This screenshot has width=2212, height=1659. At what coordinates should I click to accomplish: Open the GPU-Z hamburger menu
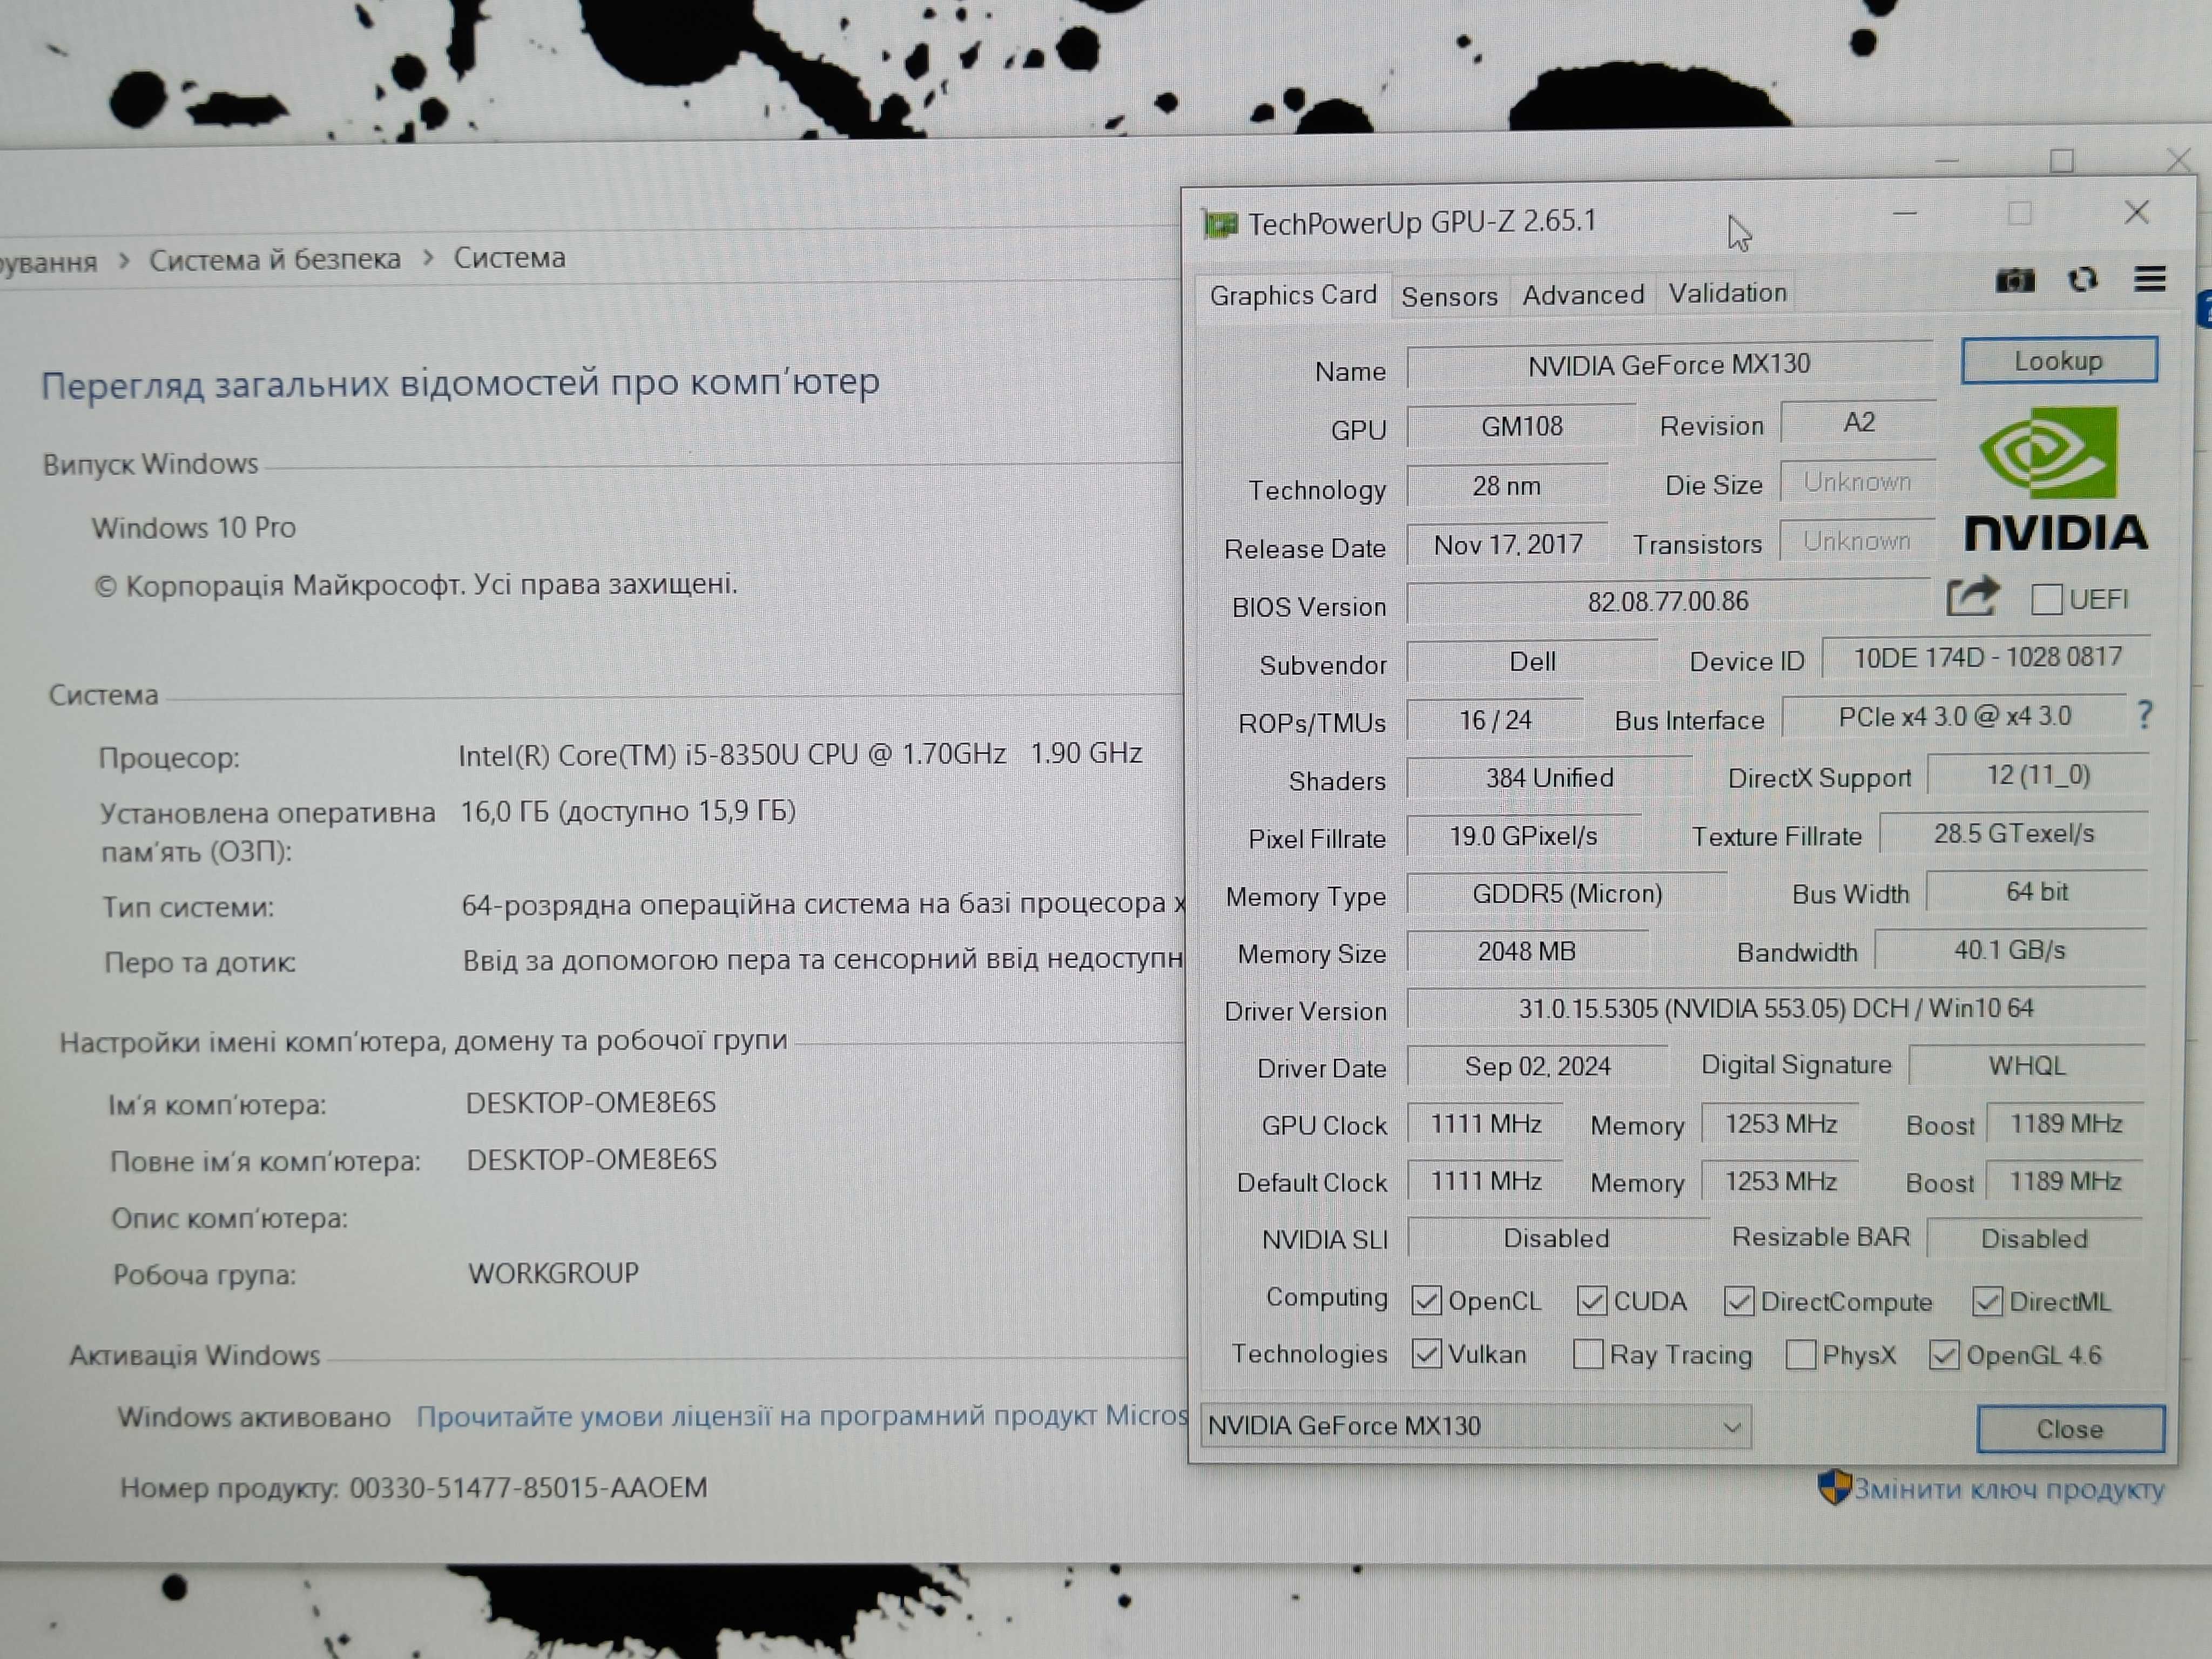click(x=2150, y=279)
